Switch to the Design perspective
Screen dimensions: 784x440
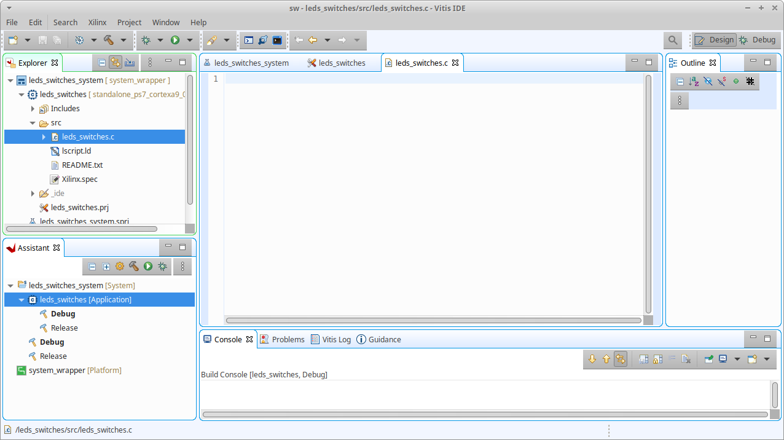[x=715, y=40]
